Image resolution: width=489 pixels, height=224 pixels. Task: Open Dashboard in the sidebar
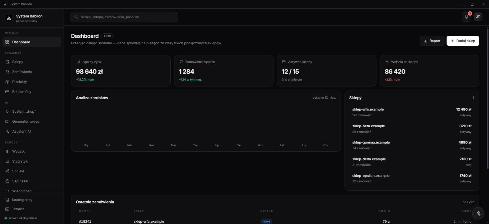[x=32, y=42]
